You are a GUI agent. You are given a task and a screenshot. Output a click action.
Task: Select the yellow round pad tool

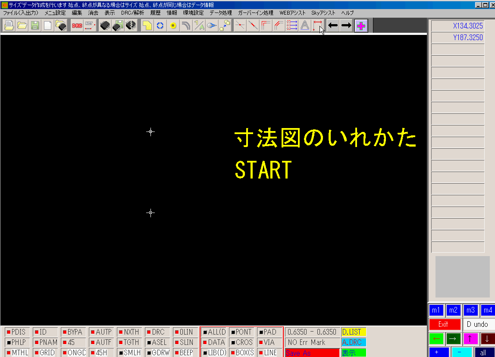pos(173,25)
